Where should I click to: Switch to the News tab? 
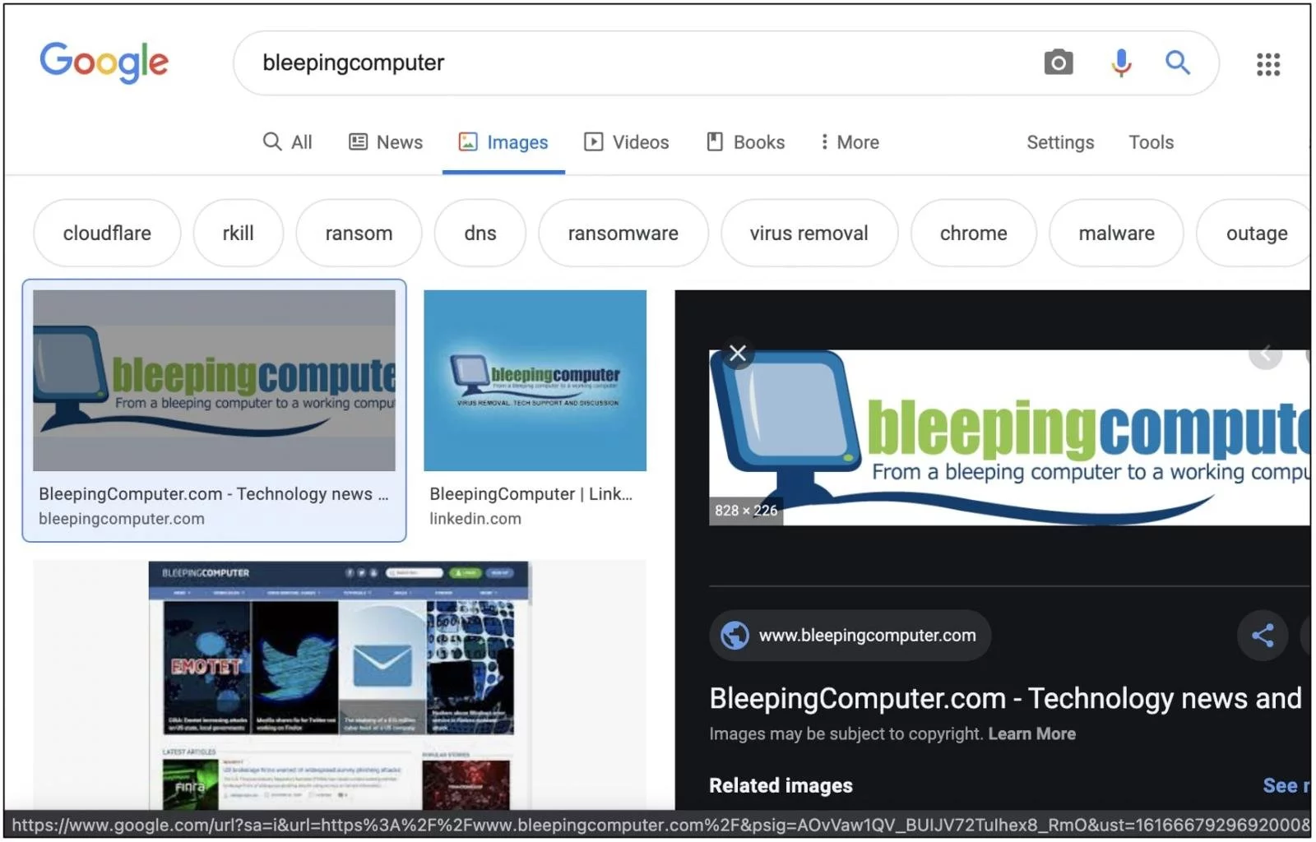(386, 142)
